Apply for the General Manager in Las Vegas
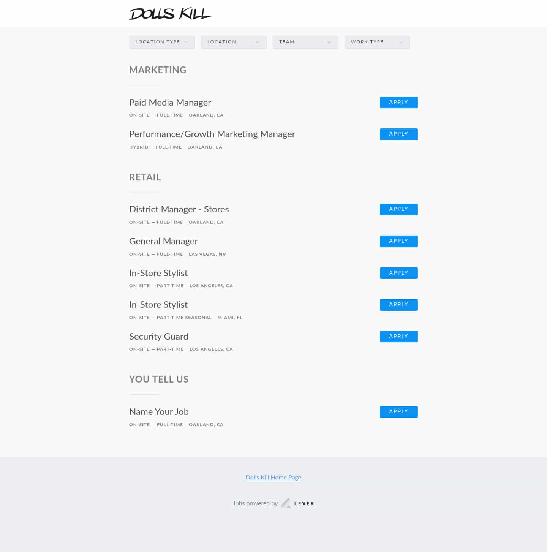Image resolution: width=547 pixels, height=552 pixels. 398,241
